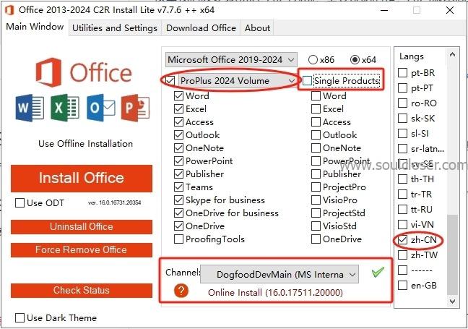This screenshot has height=329, width=468.
Task: Click the orange help question mark icon
Action: tap(181, 291)
